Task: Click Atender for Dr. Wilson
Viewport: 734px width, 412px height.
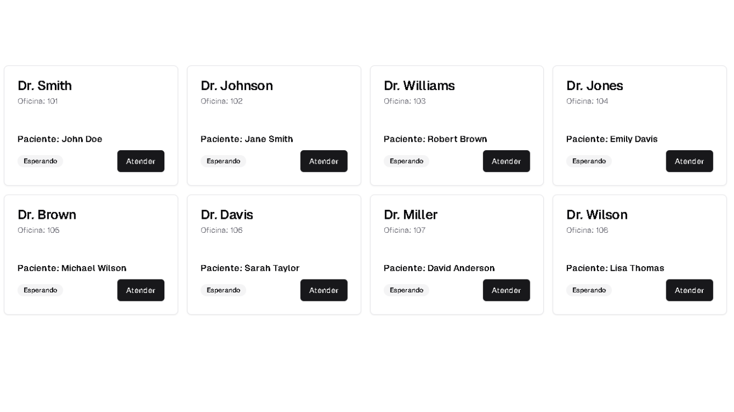Action: (x=689, y=290)
